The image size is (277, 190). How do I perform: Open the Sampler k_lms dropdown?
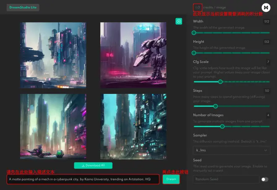(231, 150)
